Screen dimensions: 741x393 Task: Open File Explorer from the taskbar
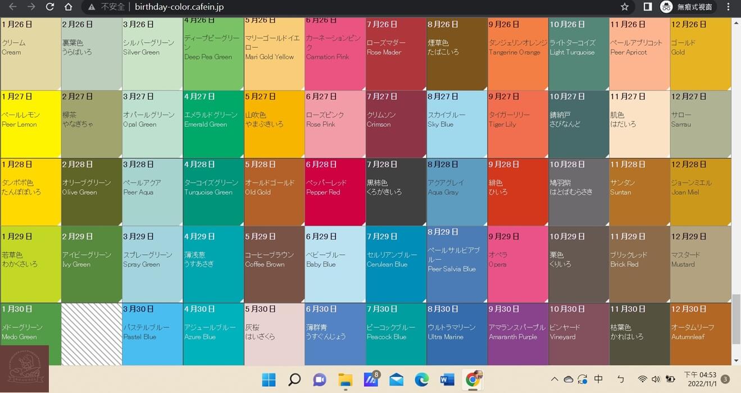coord(345,380)
